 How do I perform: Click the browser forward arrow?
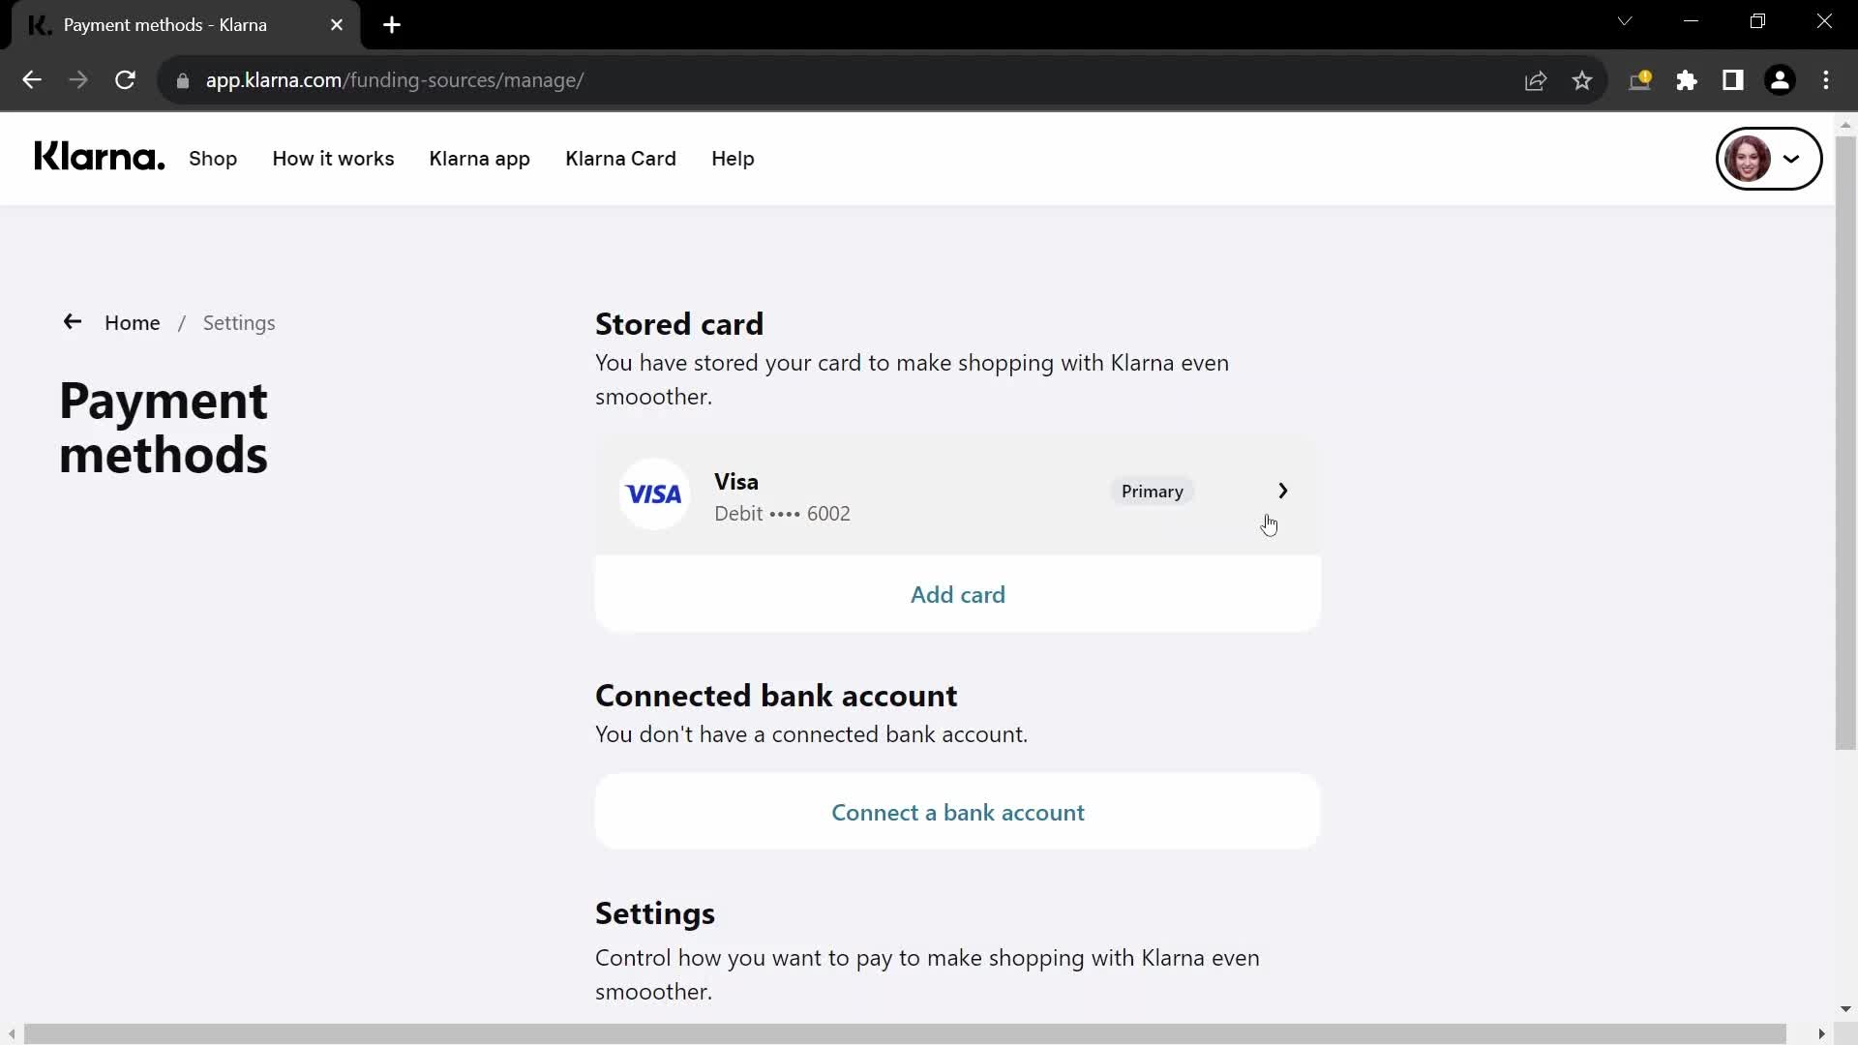point(78,80)
